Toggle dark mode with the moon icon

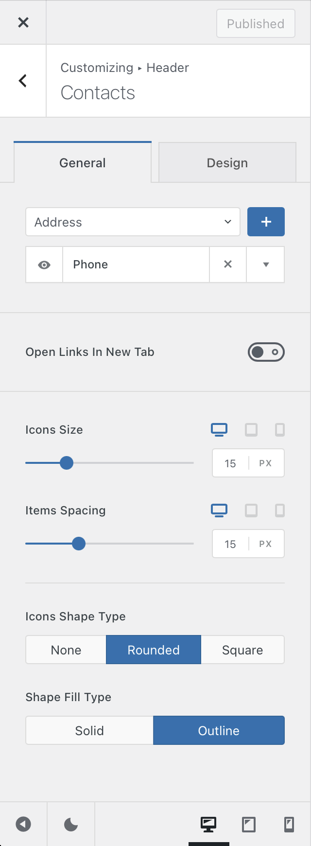(x=71, y=825)
